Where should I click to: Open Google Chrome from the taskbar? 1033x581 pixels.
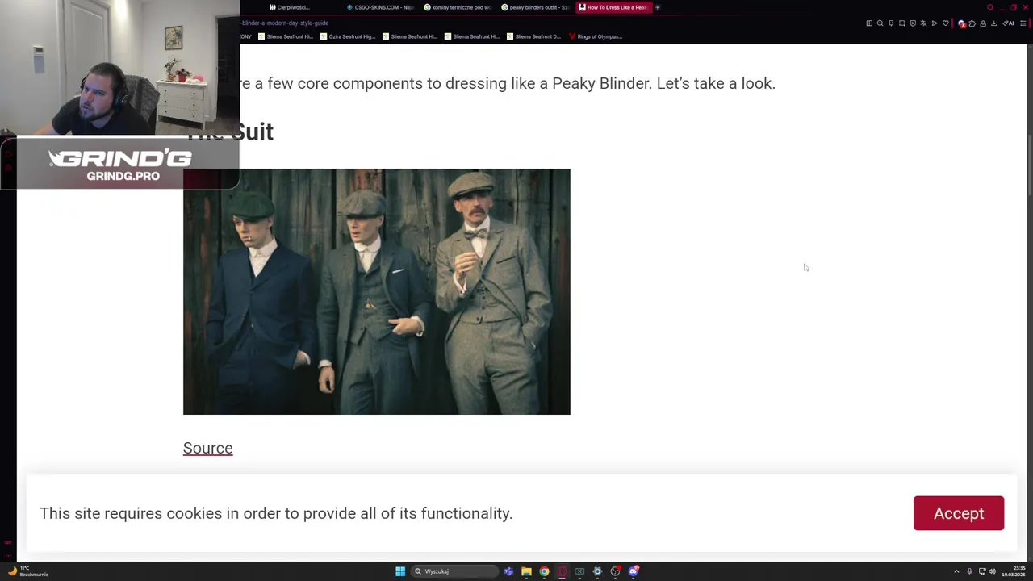tap(544, 571)
